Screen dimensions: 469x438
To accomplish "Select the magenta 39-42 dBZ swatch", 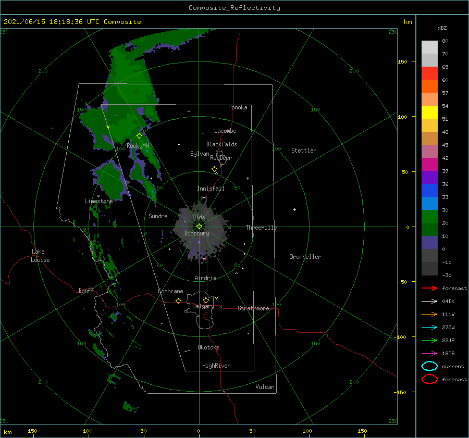I will (429, 165).
